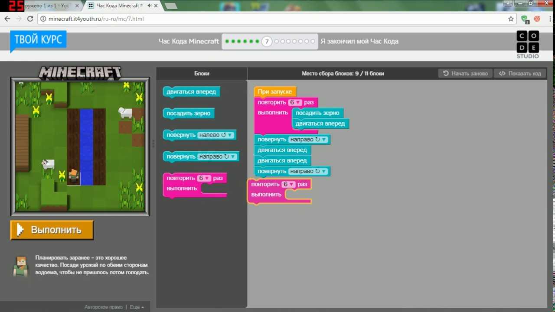This screenshot has height=312, width=555.
Task: Focus the URL address bar
Action: click(x=273, y=19)
